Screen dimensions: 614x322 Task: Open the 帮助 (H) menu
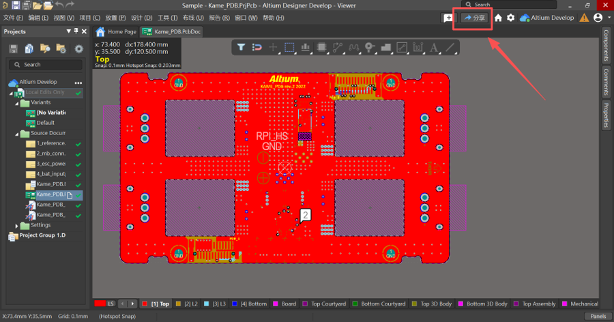pyautogui.click(x=274, y=18)
